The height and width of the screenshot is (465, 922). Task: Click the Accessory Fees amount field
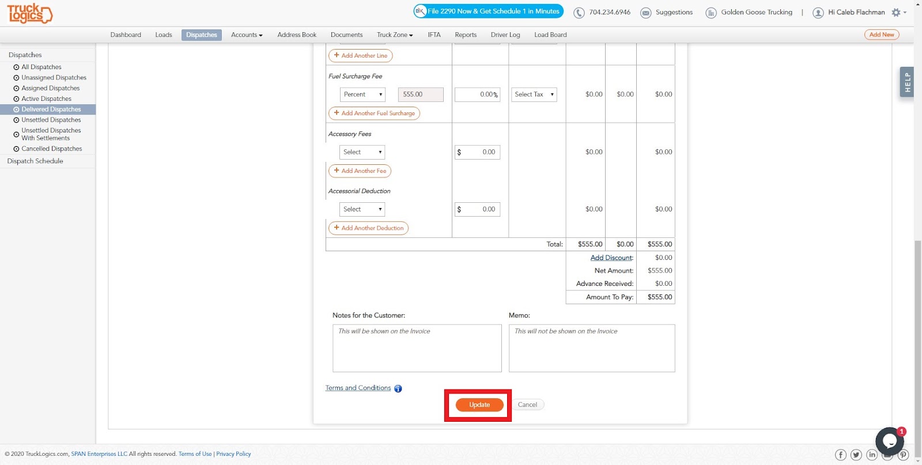click(477, 152)
